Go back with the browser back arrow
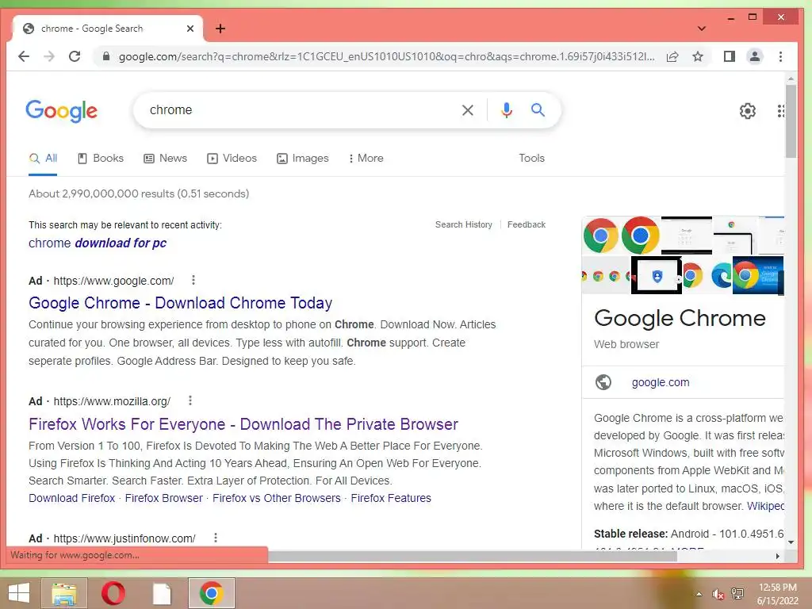 click(x=24, y=56)
